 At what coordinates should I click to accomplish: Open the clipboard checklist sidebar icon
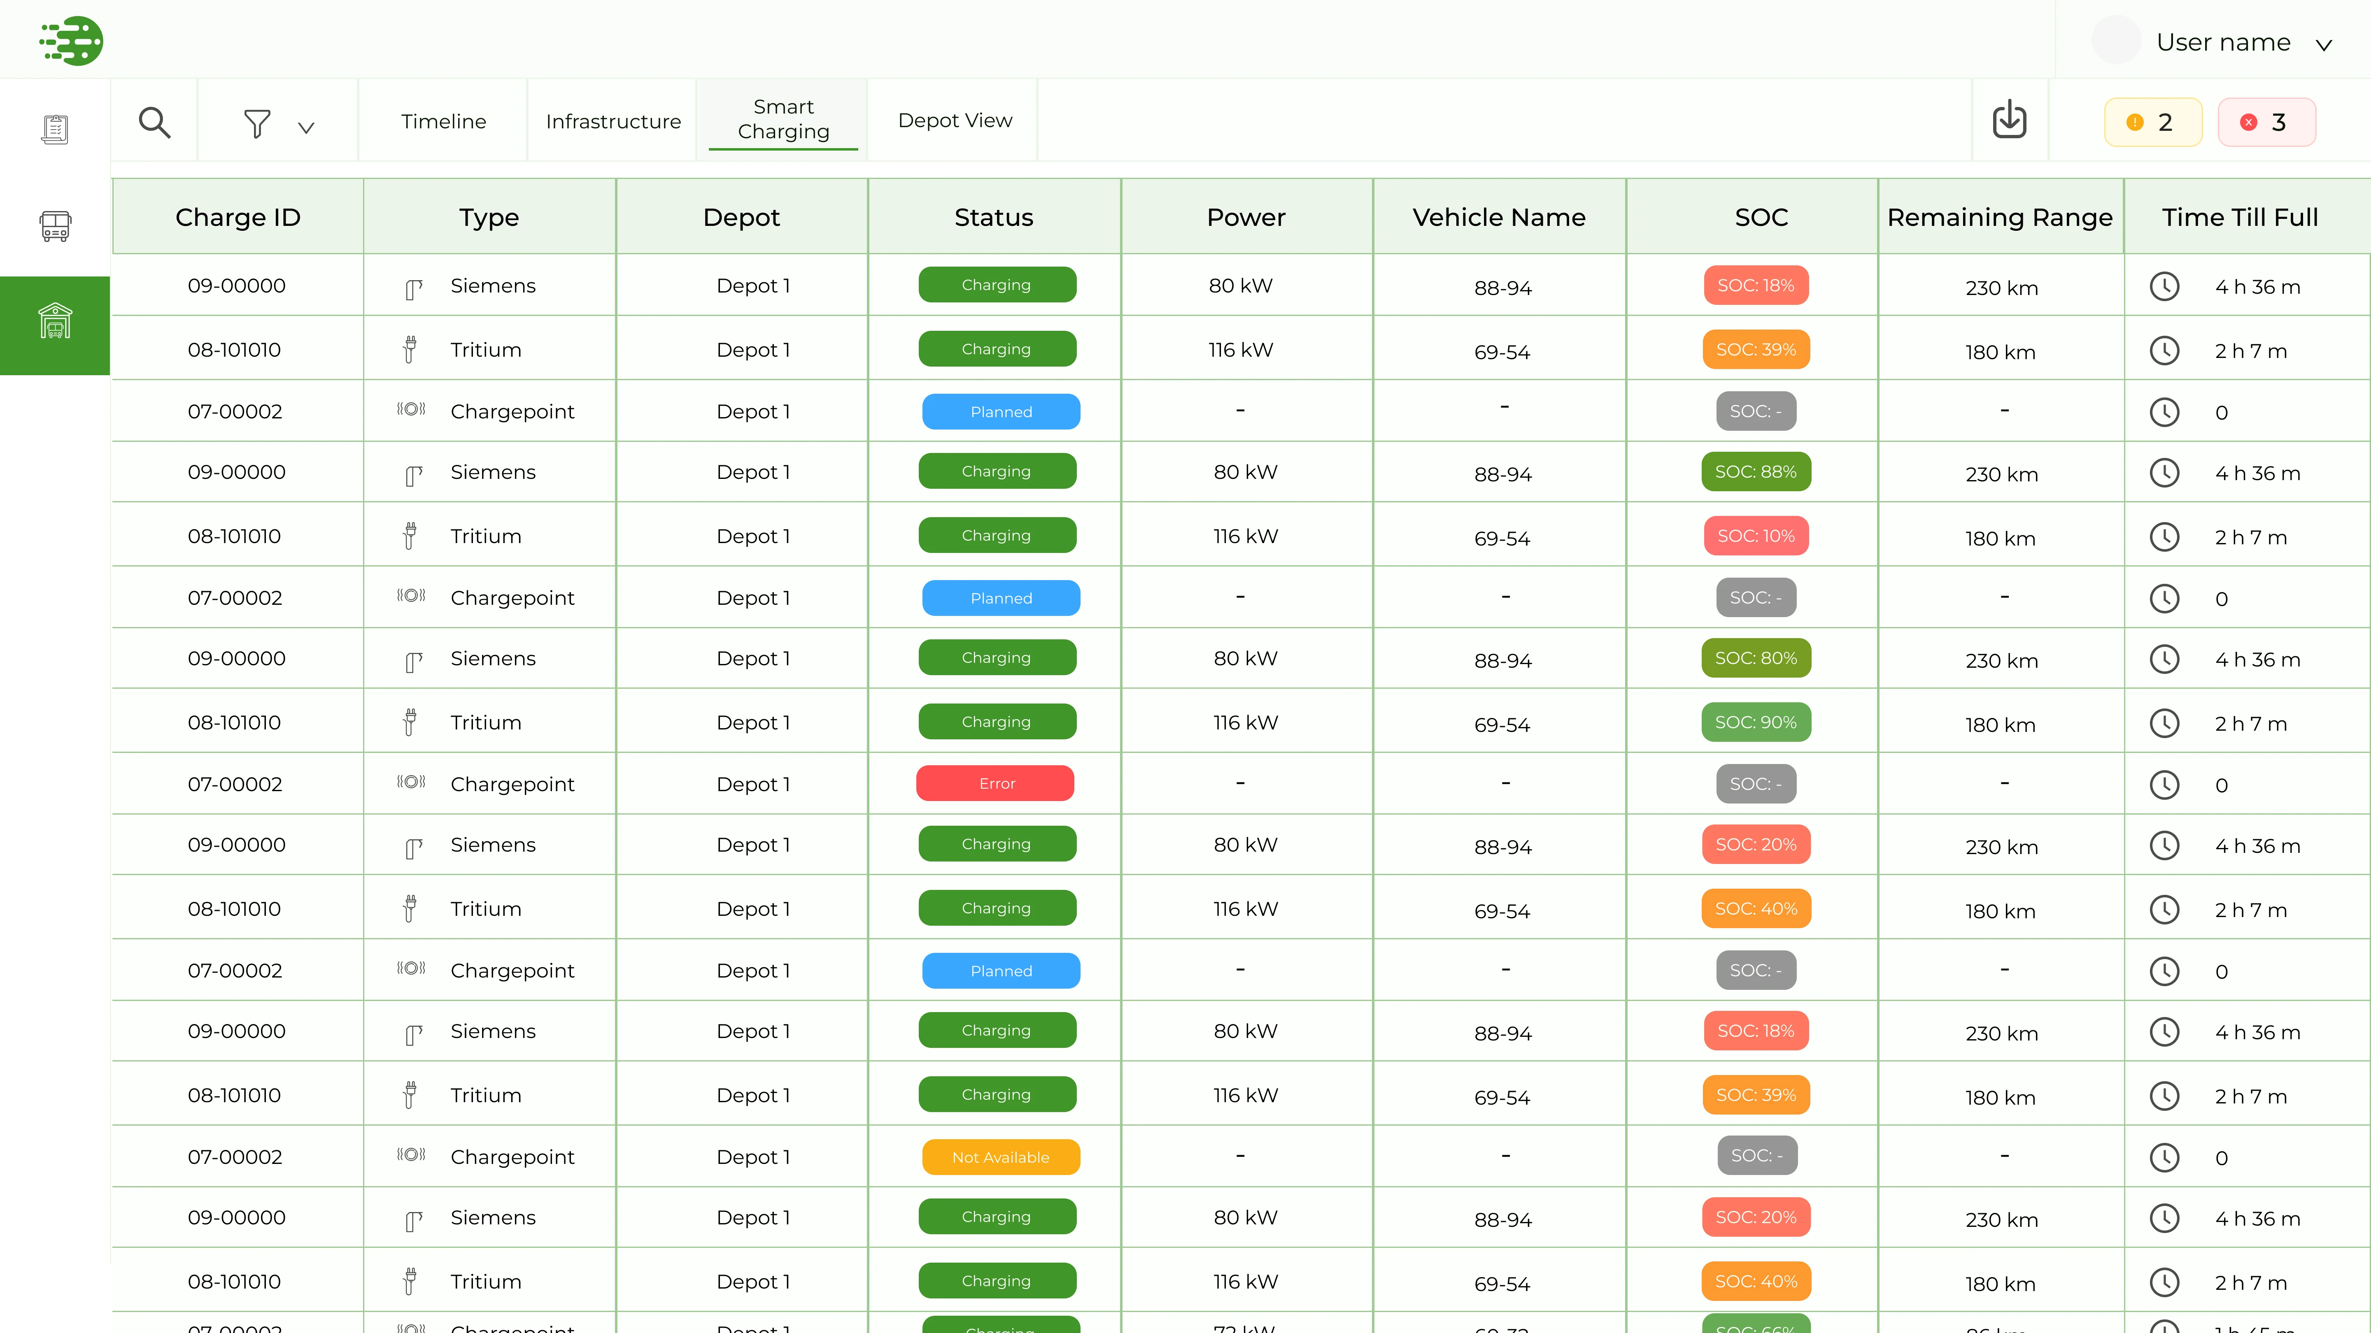pyautogui.click(x=55, y=129)
